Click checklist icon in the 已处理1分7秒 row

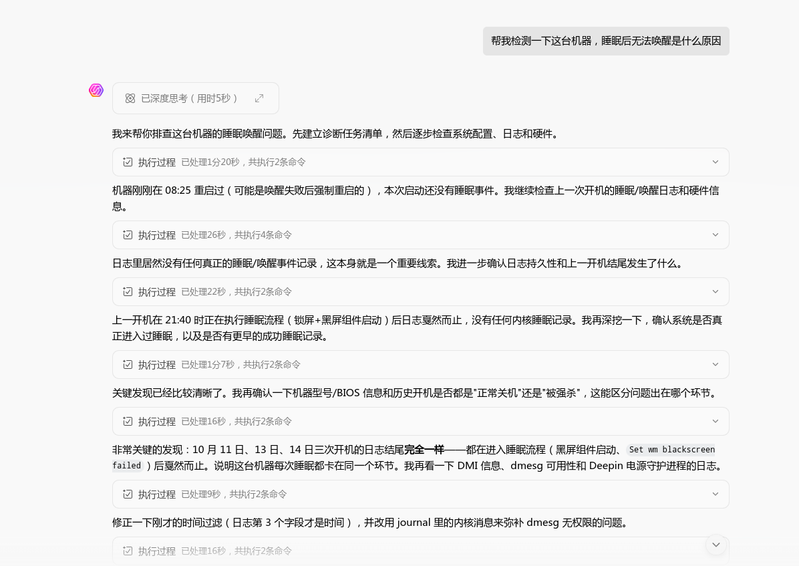(128, 365)
